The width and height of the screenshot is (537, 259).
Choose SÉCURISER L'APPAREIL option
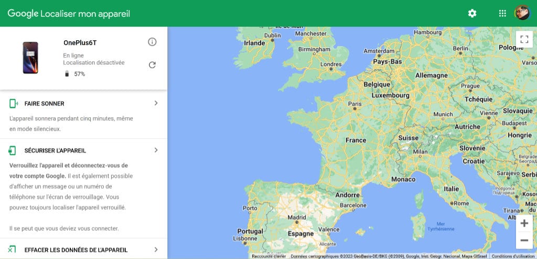tap(55, 150)
